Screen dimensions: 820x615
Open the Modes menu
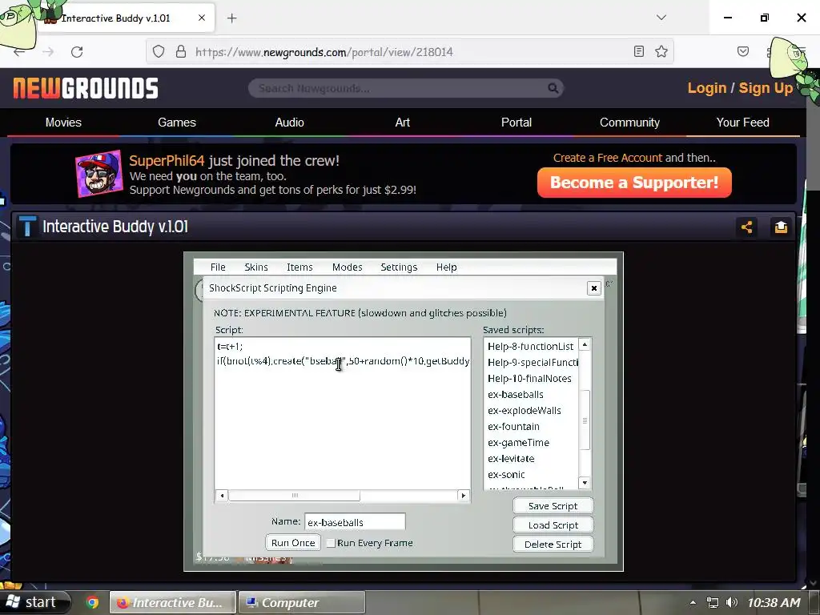[348, 267]
